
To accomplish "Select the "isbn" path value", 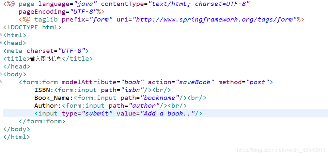I will coord(133,90).
